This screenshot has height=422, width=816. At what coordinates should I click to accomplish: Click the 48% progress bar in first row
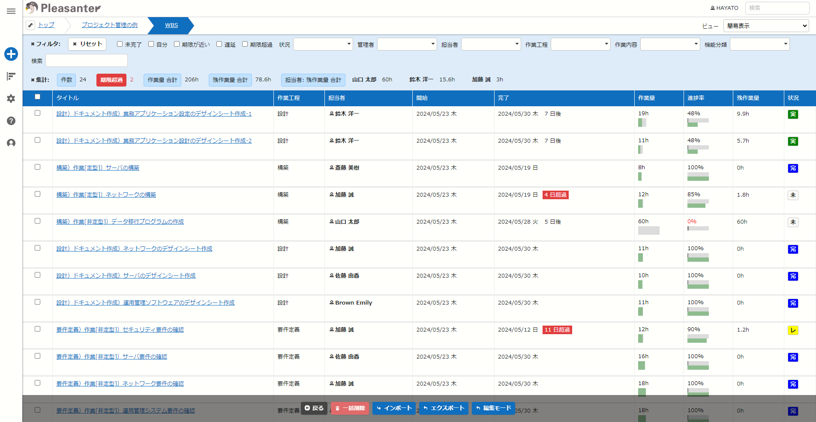[x=698, y=123]
